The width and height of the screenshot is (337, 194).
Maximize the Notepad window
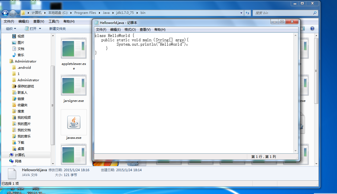(282, 22)
